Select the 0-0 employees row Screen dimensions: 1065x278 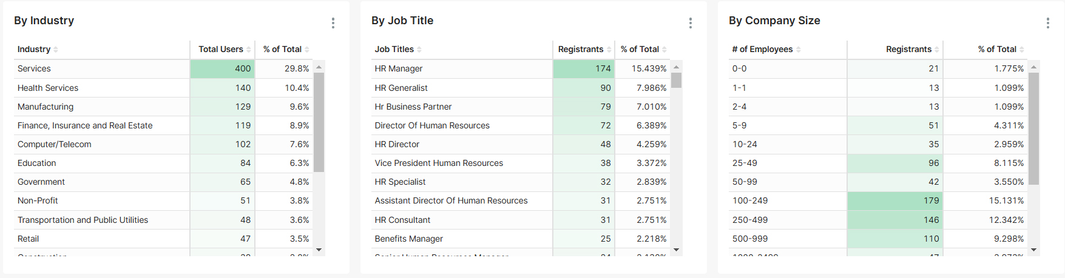[879, 69]
